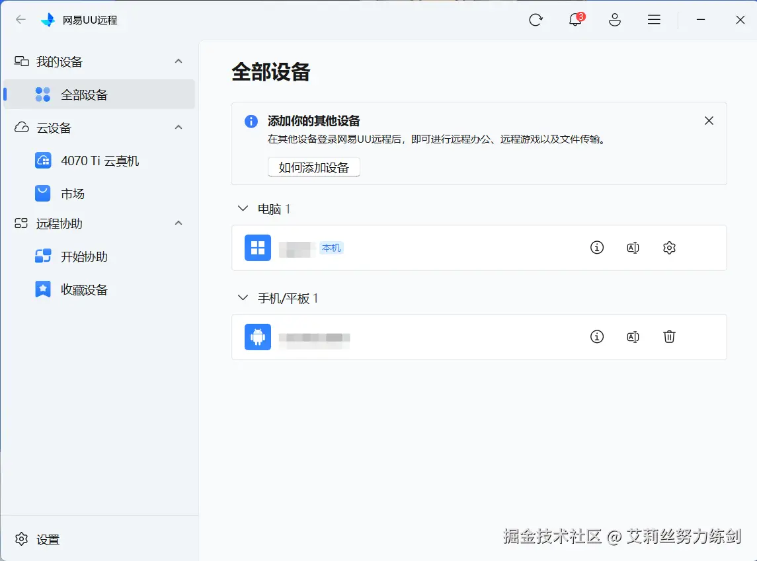The height and width of the screenshot is (561, 757).
Task: Click the 如何添加设备 button
Action: [314, 167]
